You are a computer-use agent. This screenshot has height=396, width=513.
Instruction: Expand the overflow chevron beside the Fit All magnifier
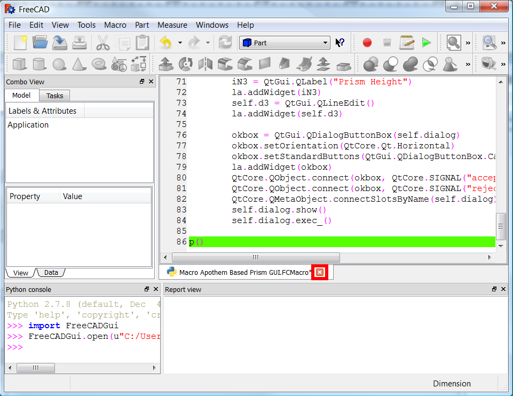click(468, 43)
